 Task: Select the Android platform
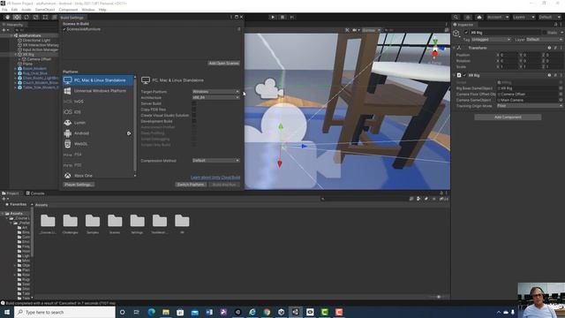(x=98, y=133)
